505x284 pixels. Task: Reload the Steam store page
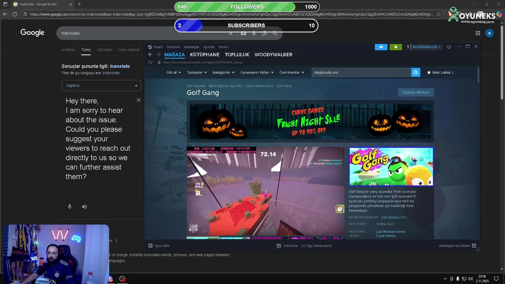150,62
